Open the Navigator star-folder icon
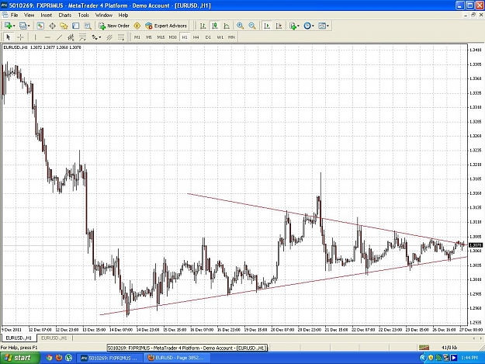The image size is (485, 364). pyautogui.click(x=64, y=26)
